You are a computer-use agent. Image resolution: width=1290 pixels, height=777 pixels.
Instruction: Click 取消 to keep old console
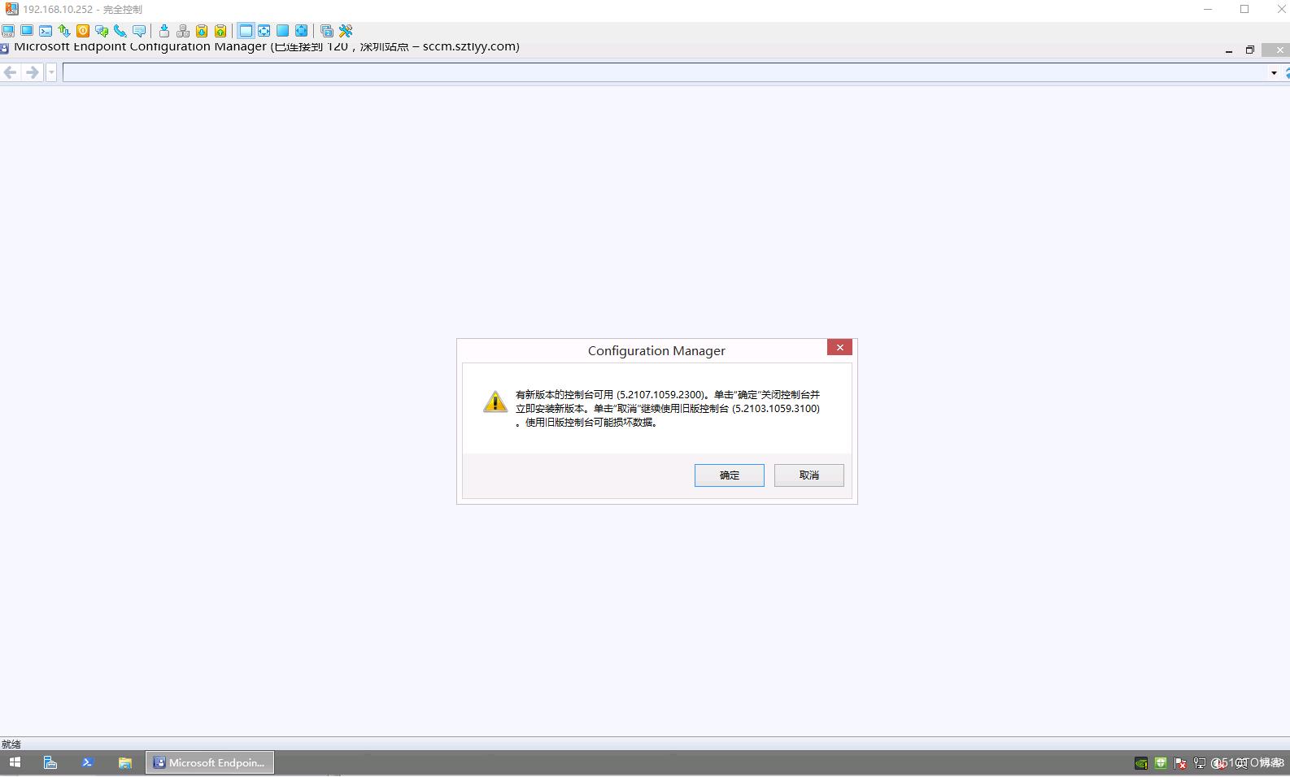(x=809, y=475)
